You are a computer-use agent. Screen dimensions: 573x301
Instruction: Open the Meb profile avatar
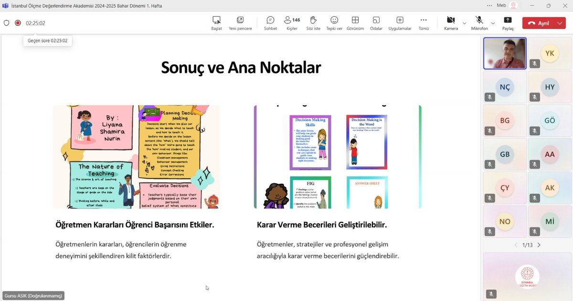coord(514,5)
